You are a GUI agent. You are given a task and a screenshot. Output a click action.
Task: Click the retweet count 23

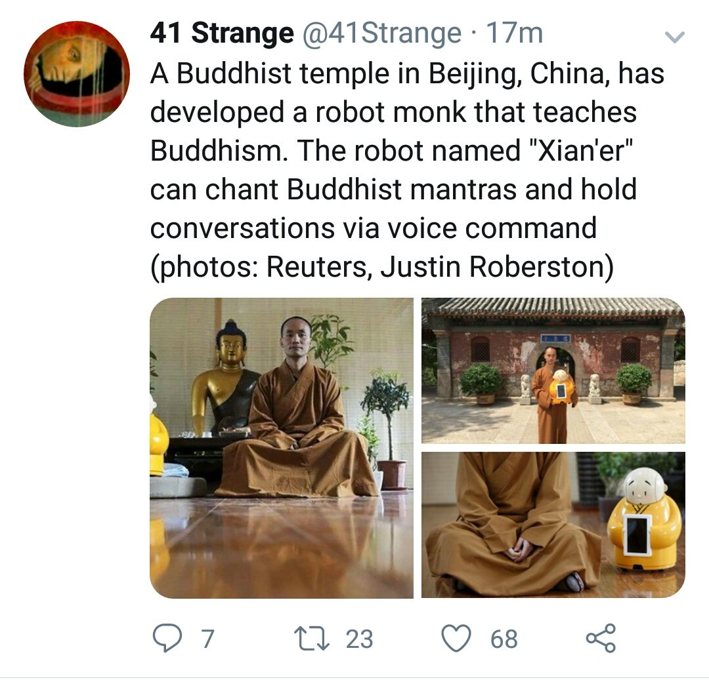pyautogui.click(x=360, y=639)
